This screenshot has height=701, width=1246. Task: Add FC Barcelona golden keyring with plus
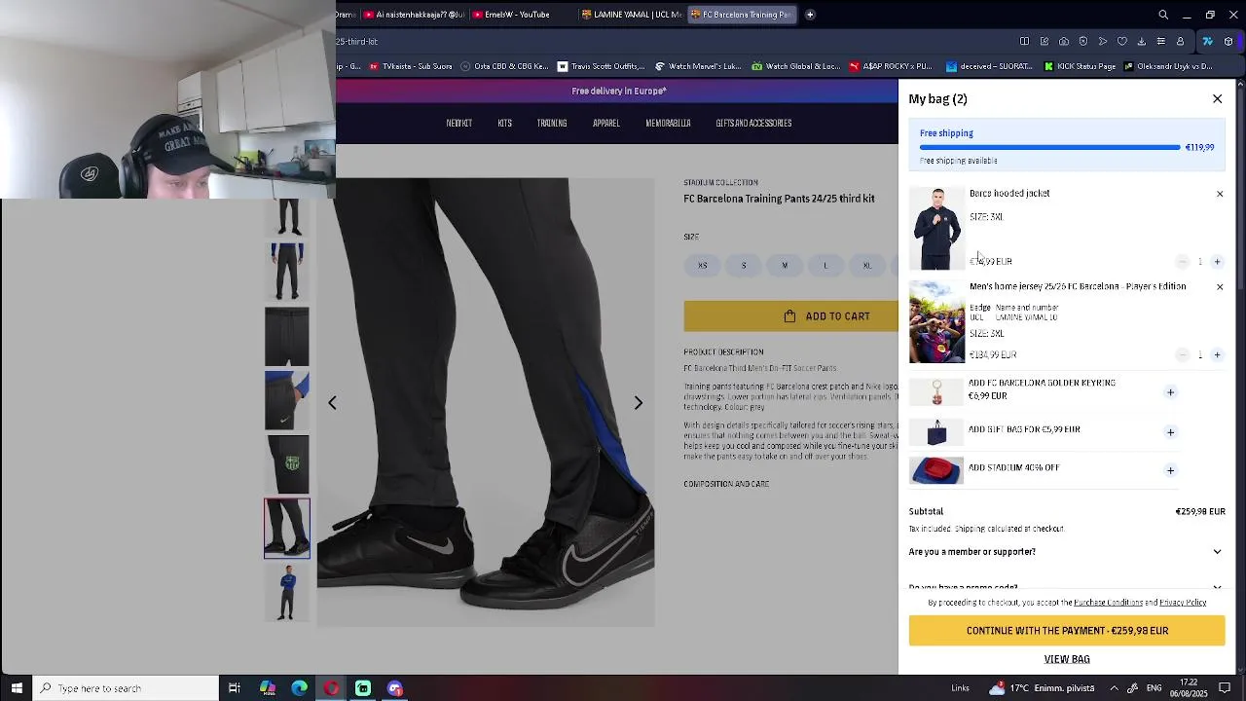pyautogui.click(x=1170, y=392)
